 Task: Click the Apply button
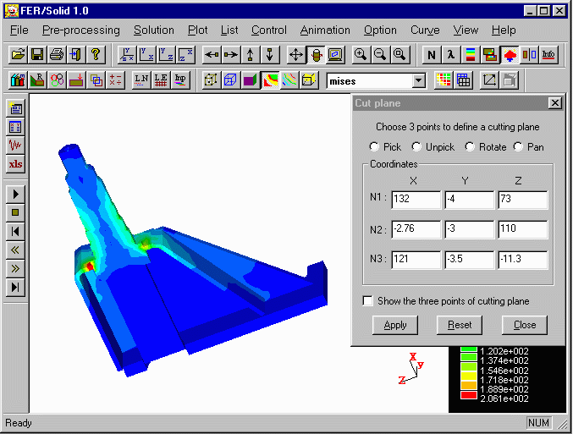[x=394, y=325]
